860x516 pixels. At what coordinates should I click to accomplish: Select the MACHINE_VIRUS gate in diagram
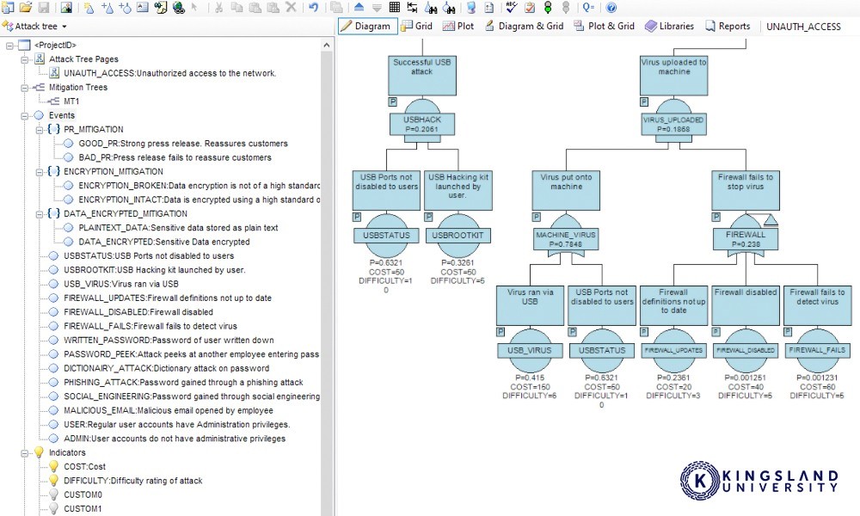coord(566,239)
